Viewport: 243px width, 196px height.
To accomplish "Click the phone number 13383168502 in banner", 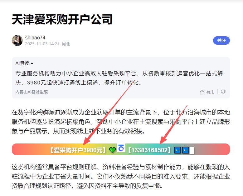I will point(149,150).
